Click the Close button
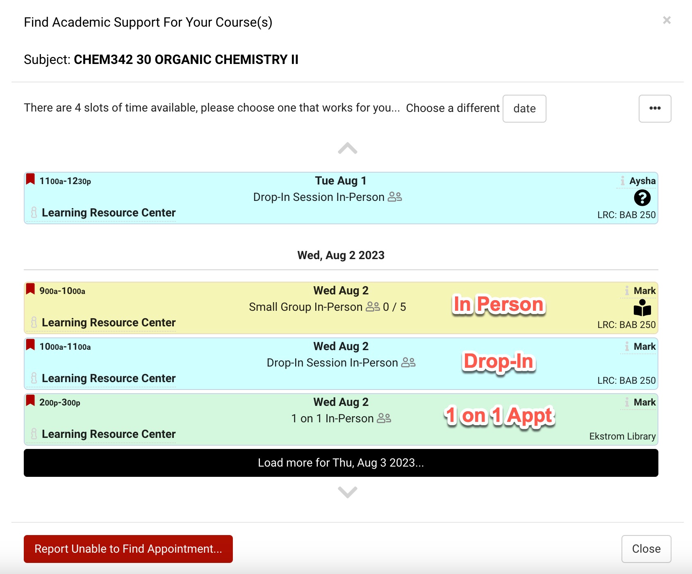 (646, 549)
